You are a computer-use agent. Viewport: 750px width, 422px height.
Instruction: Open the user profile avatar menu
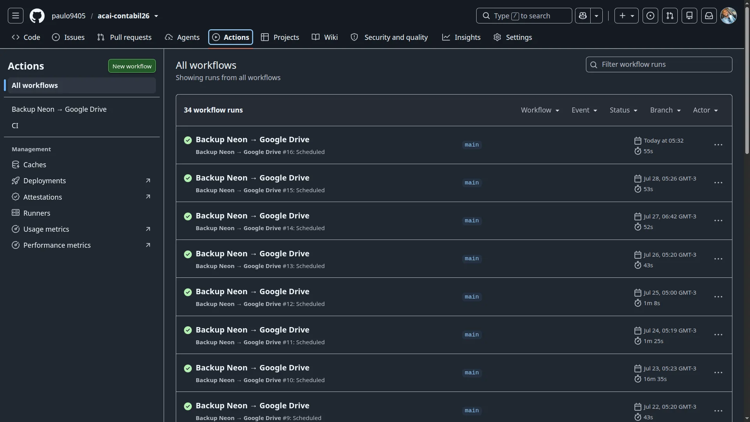(729, 16)
